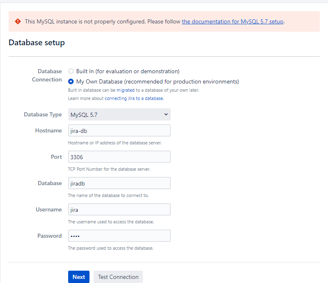Click the red error warning icon
Viewport: 328px width, 283px height.
pyautogui.click(x=18, y=21)
